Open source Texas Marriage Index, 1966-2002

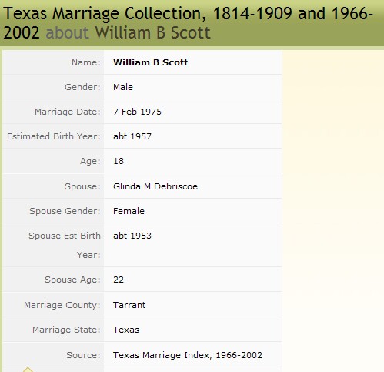[x=188, y=355]
